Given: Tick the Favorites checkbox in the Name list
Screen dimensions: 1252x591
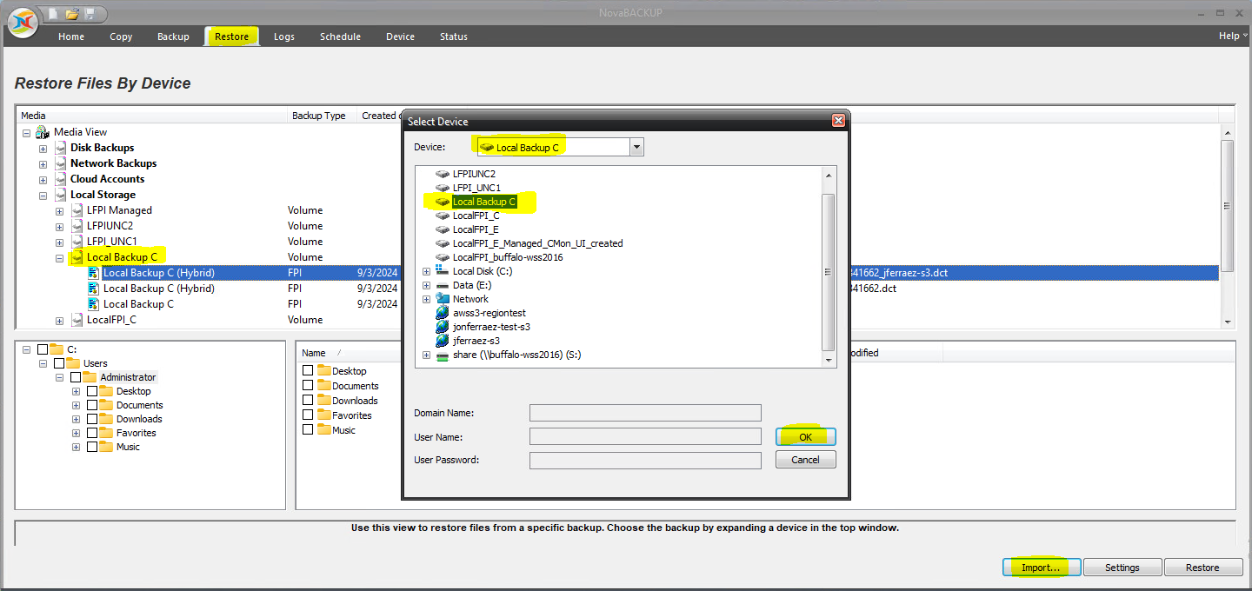Looking at the screenshot, I should tap(308, 415).
